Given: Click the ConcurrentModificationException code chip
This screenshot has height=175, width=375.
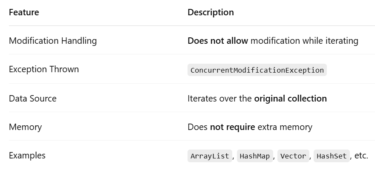Looking at the screenshot, I should click(x=257, y=70).
